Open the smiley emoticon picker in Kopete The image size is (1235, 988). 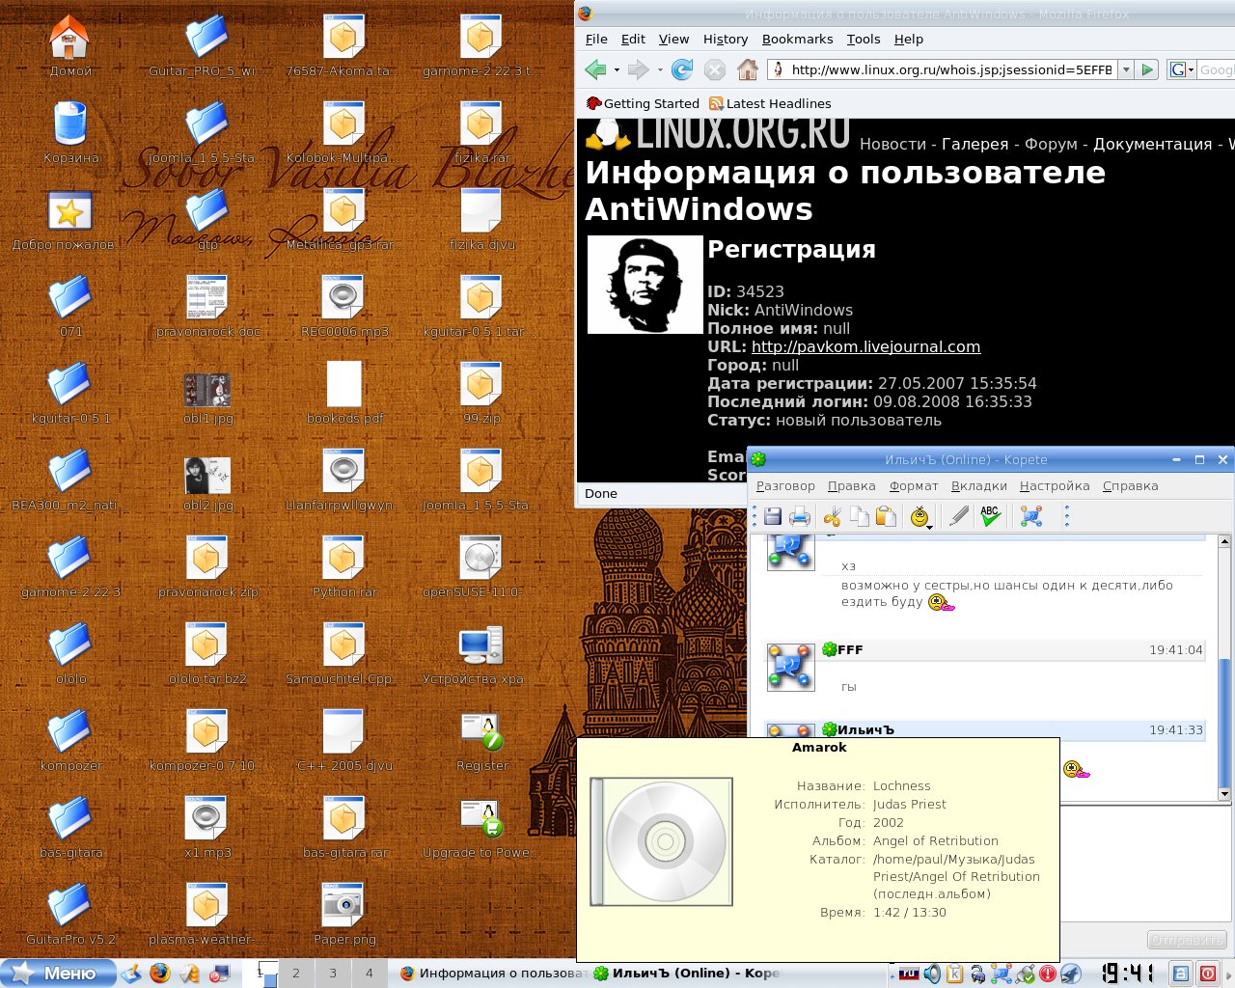[x=921, y=517]
